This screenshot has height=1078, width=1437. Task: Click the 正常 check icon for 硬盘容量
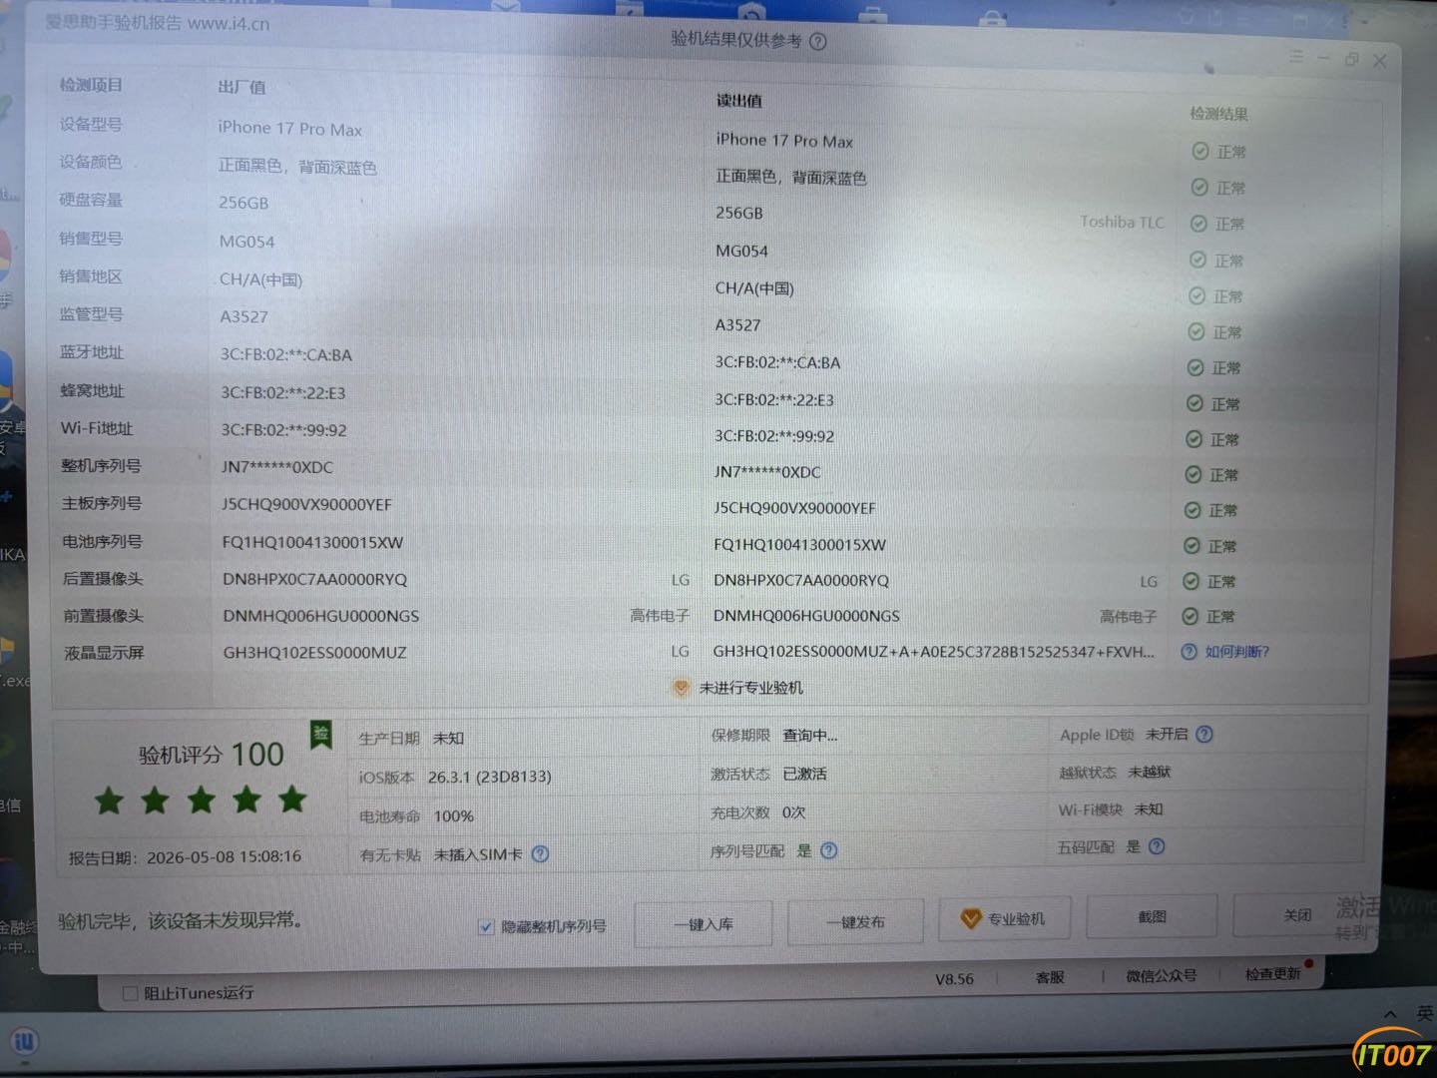(x=1198, y=224)
